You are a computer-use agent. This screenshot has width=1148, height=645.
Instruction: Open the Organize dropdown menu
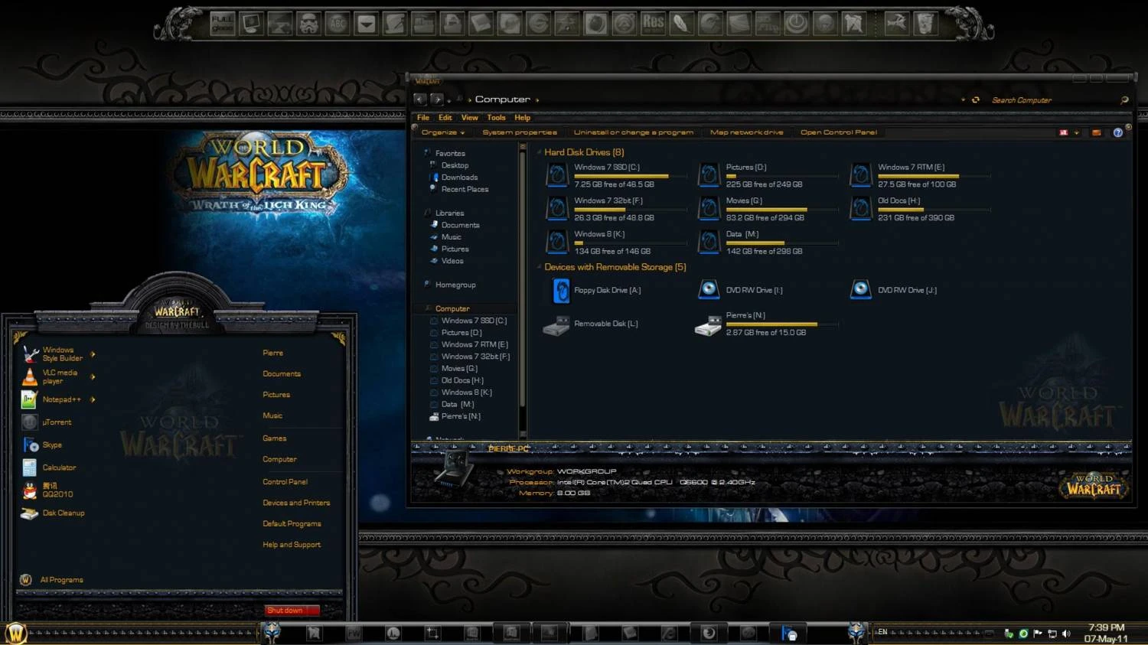442,132
